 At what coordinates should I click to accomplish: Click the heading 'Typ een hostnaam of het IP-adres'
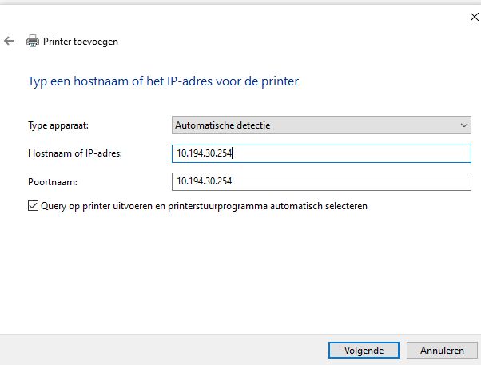click(x=163, y=81)
